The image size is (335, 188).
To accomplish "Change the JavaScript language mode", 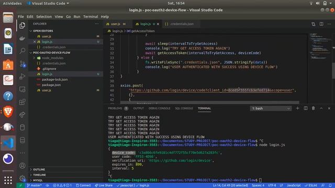I will click(294, 185).
